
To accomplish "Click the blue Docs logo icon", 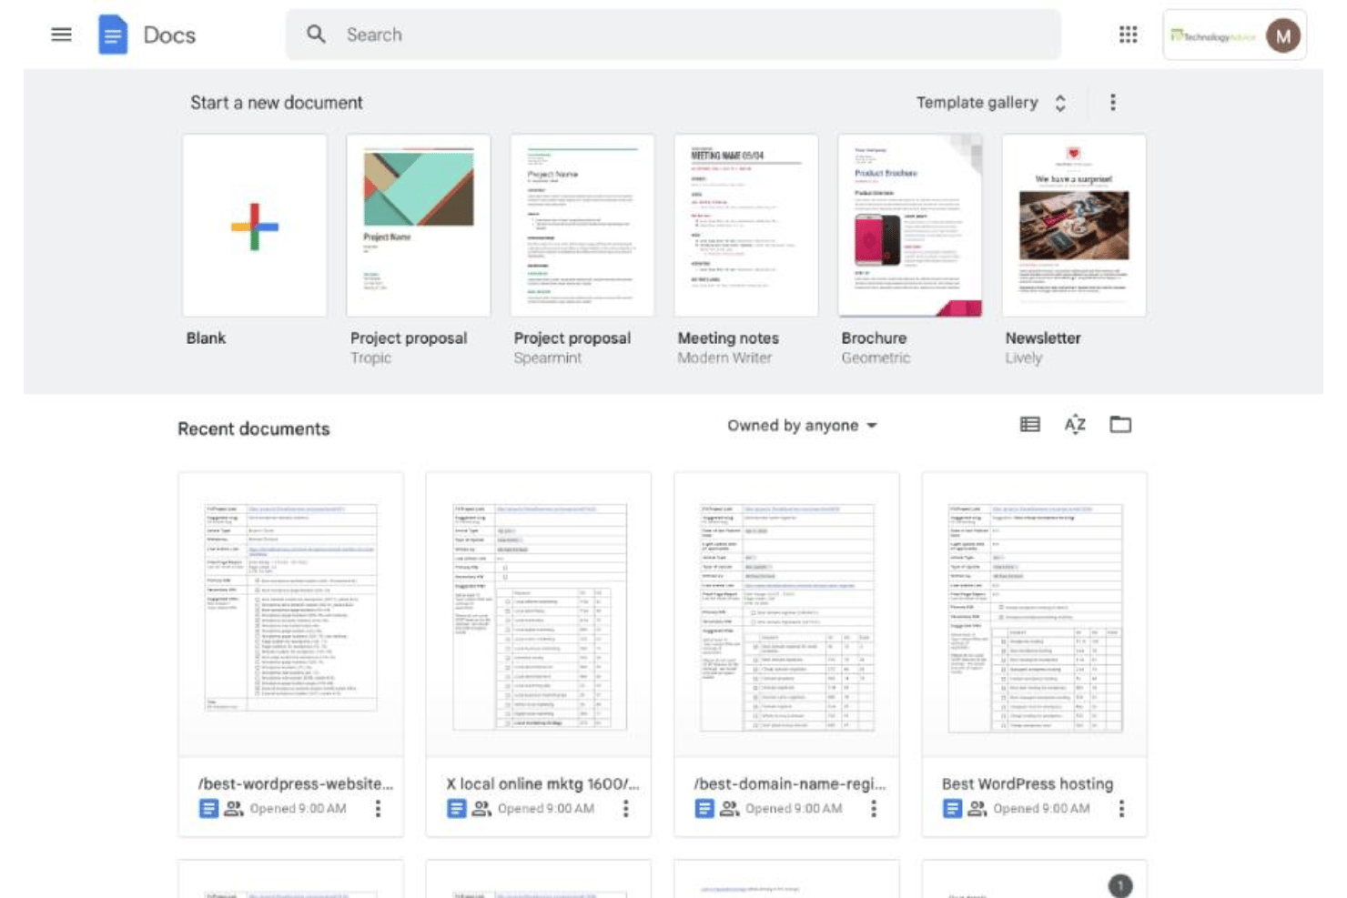I will coord(113,35).
